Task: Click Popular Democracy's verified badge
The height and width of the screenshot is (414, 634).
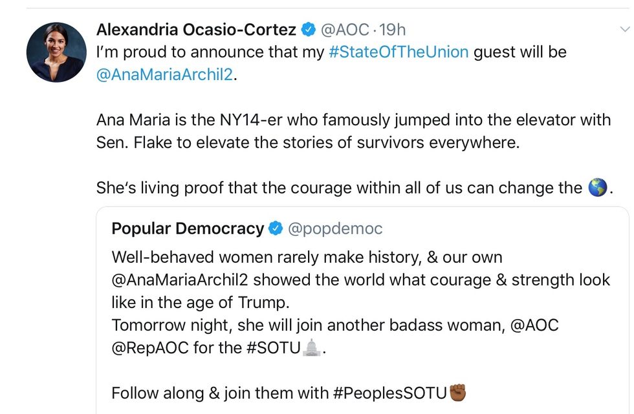Action: pyautogui.click(x=276, y=228)
